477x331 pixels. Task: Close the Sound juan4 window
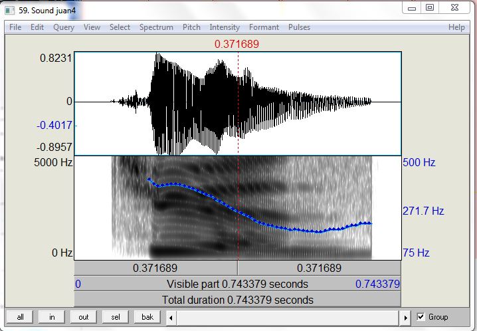454,8
